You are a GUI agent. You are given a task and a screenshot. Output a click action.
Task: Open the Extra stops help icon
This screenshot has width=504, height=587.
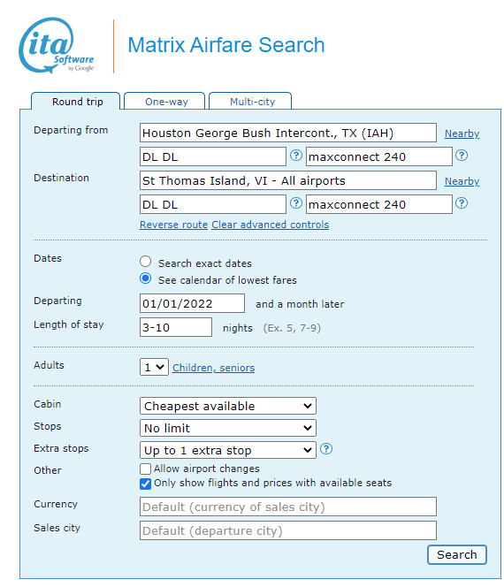(326, 448)
